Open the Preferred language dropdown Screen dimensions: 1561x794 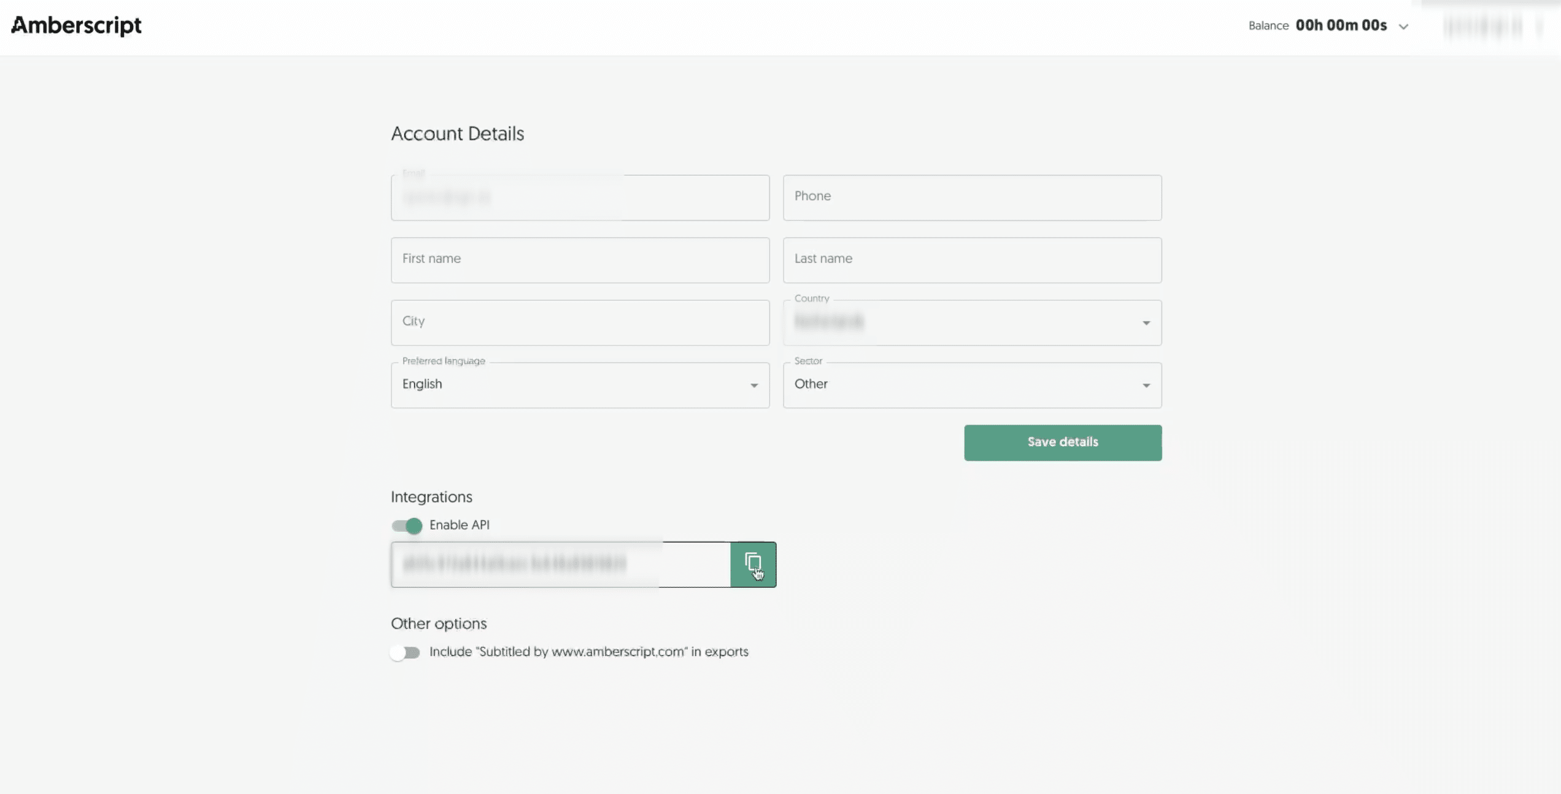click(x=580, y=385)
